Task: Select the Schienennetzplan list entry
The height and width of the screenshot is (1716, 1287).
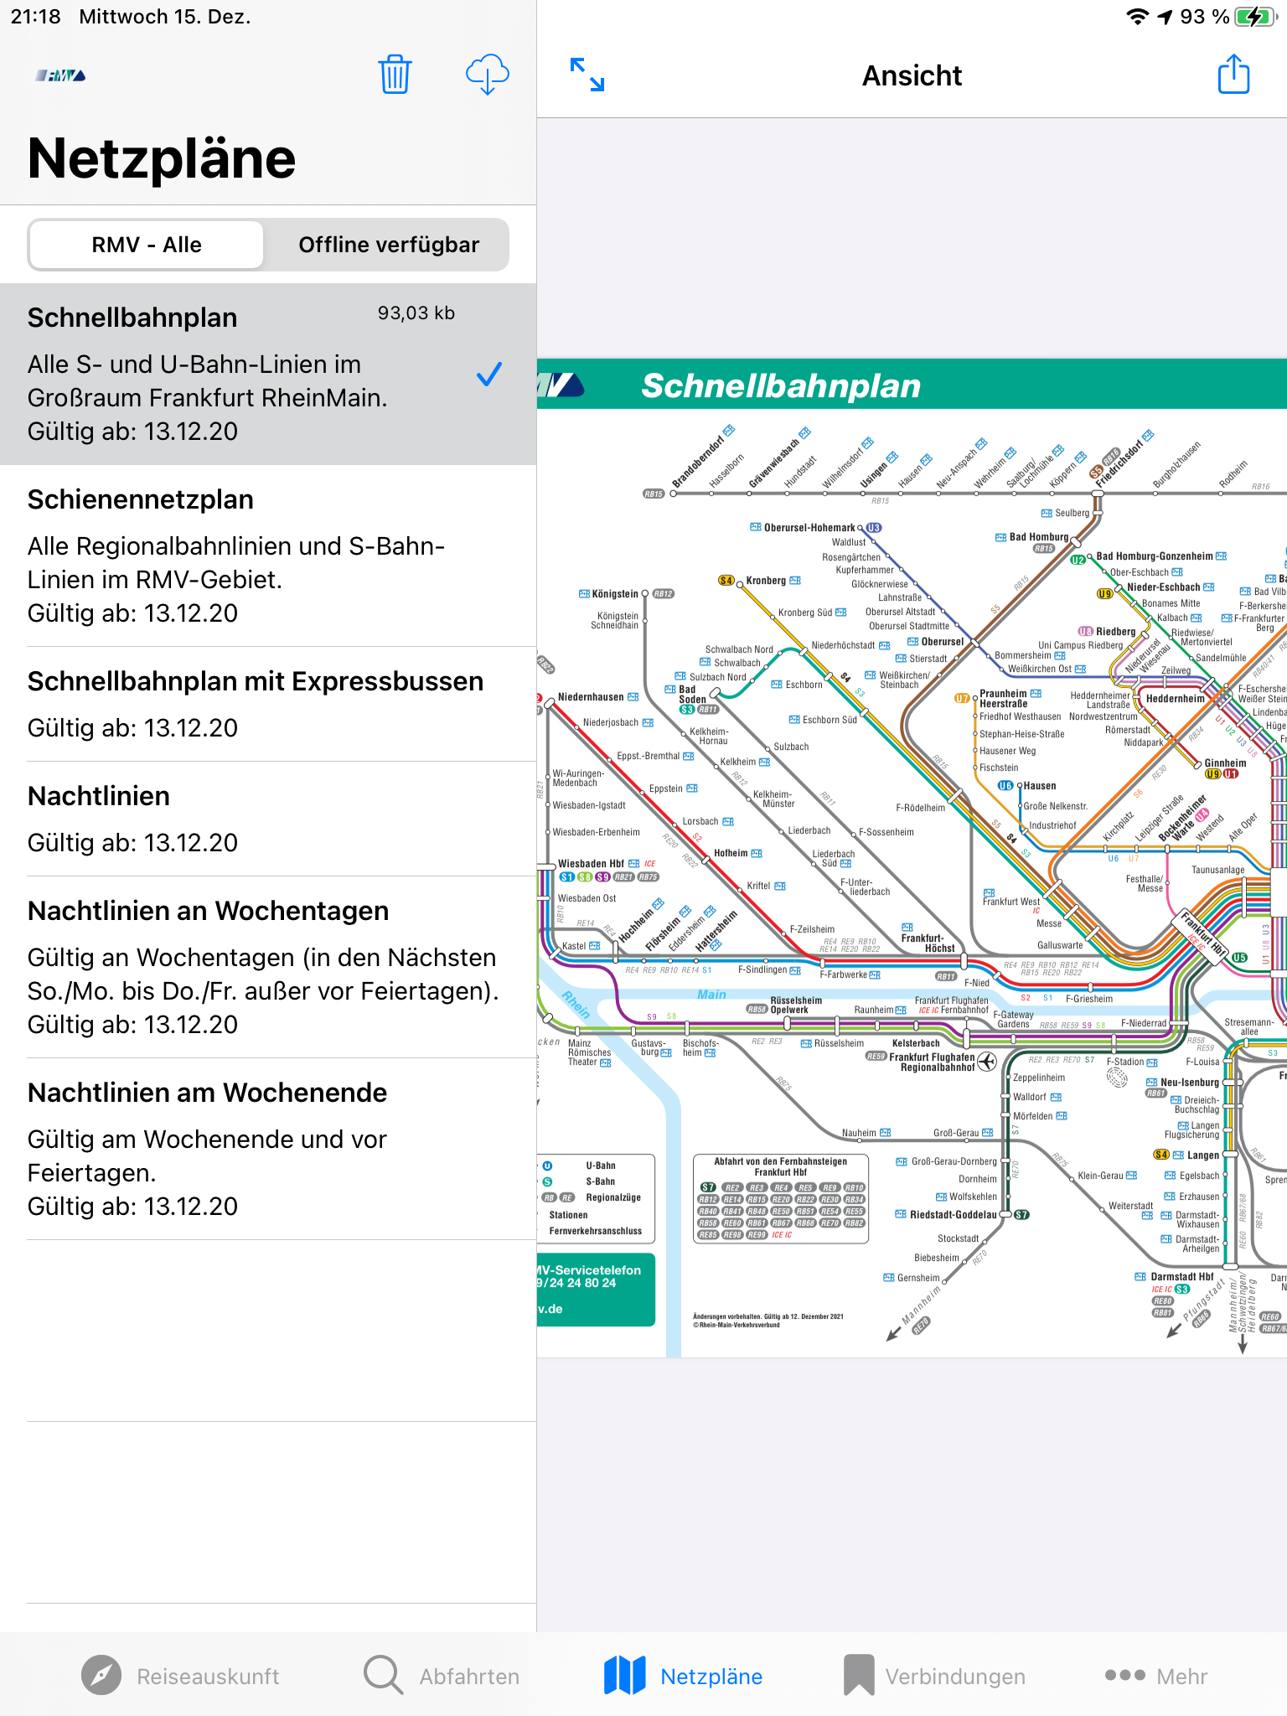Action: [x=268, y=556]
